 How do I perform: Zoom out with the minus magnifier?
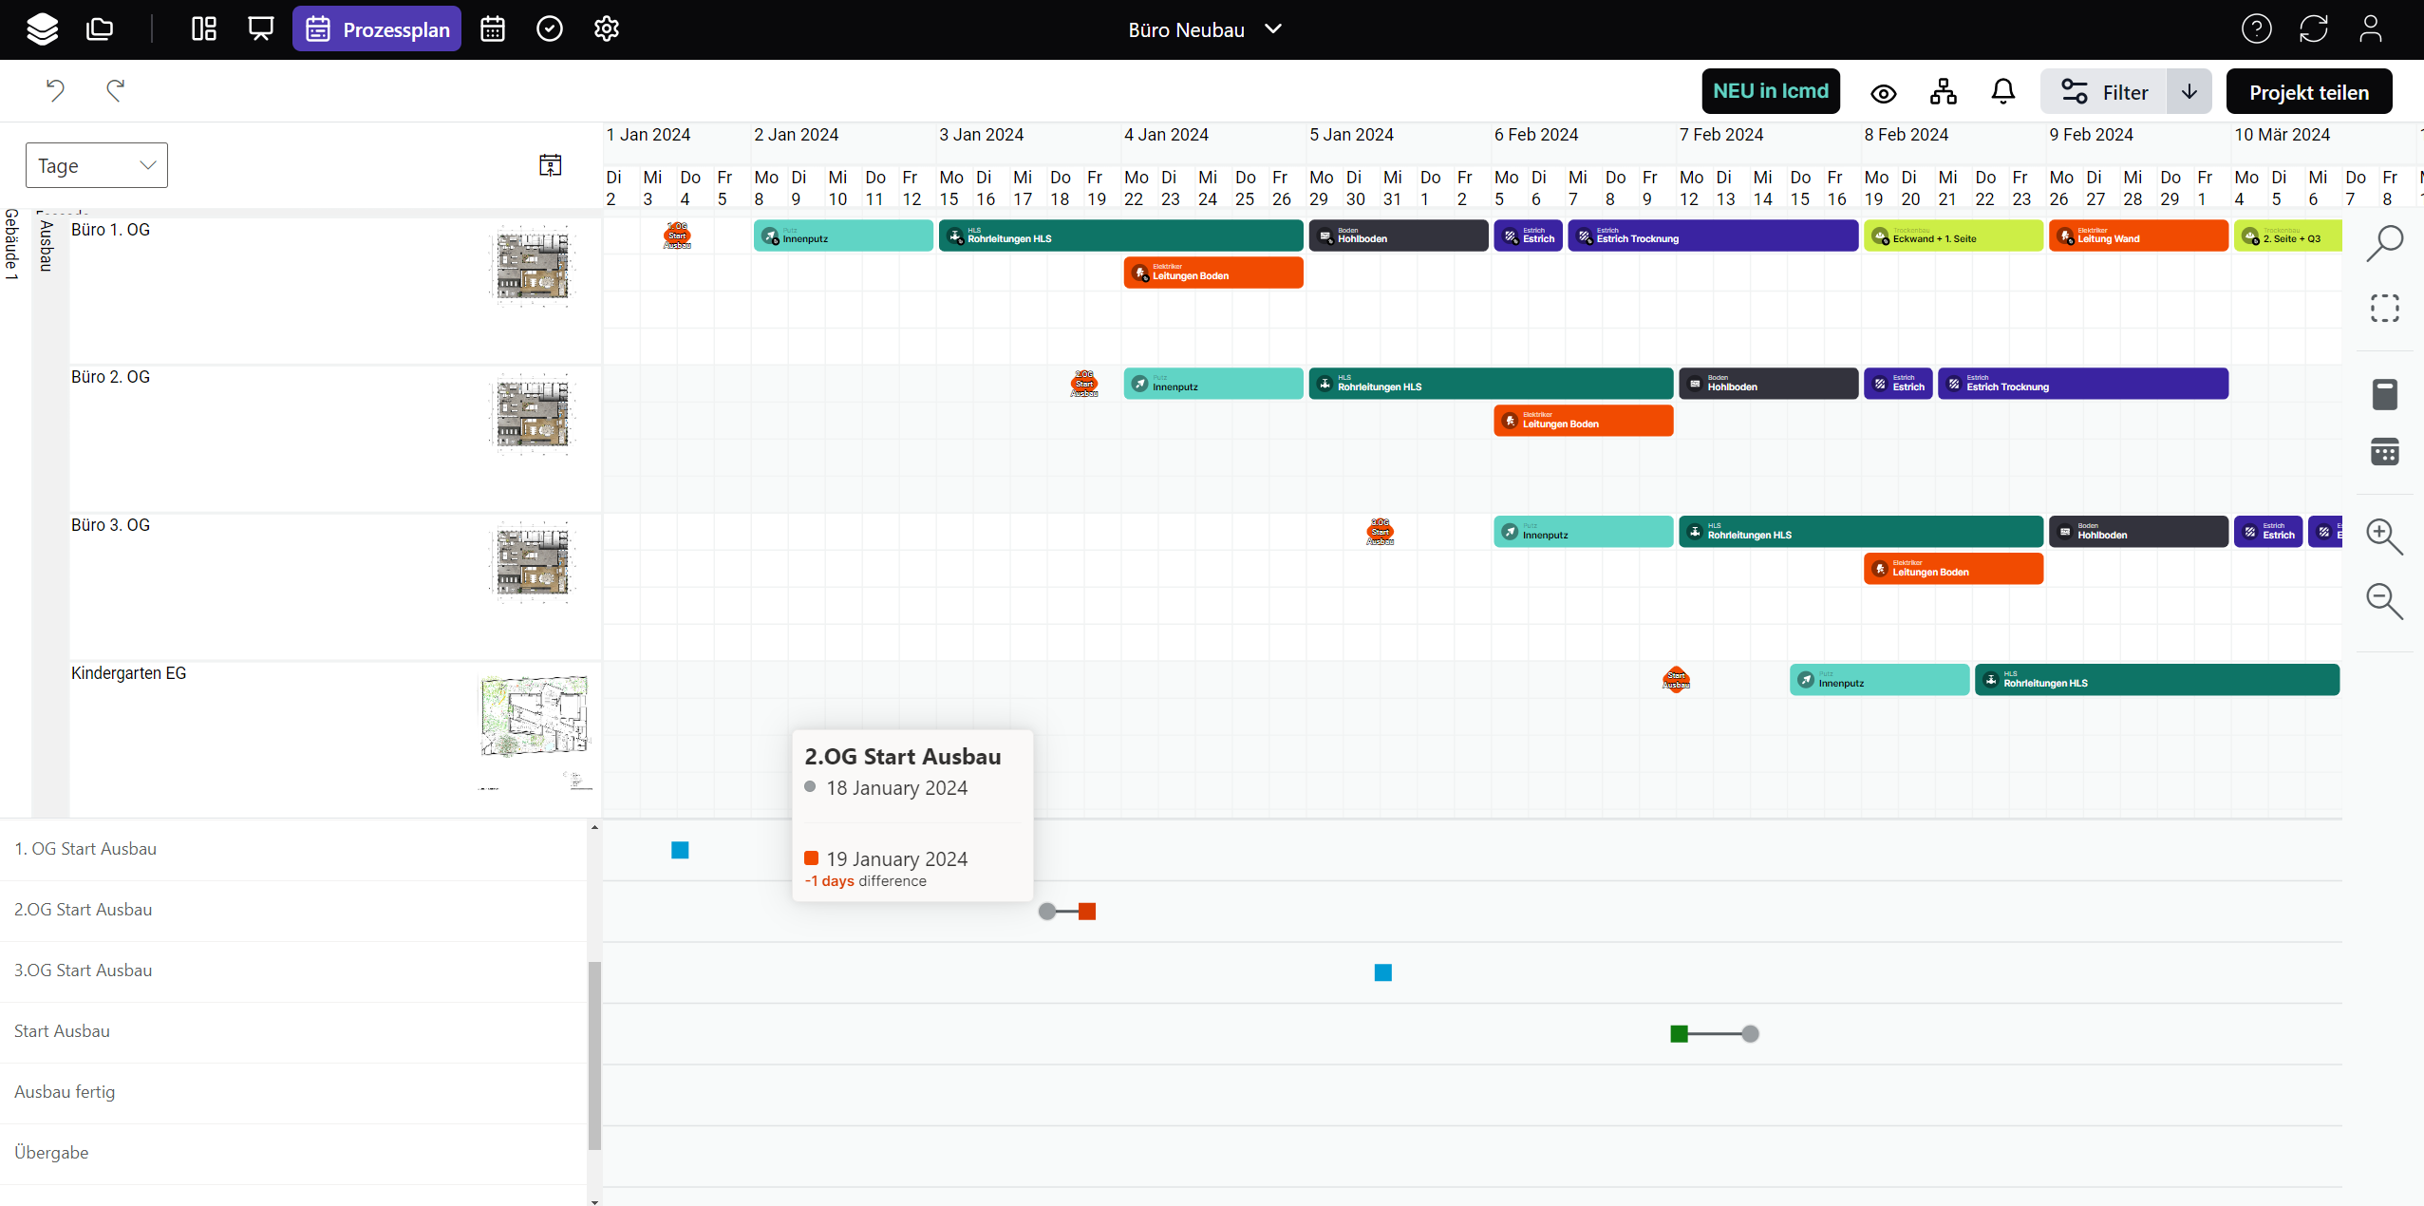(x=2384, y=601)
